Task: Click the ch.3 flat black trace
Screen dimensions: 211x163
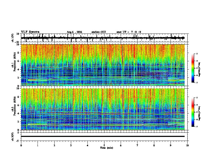Action: click(103, 136)
